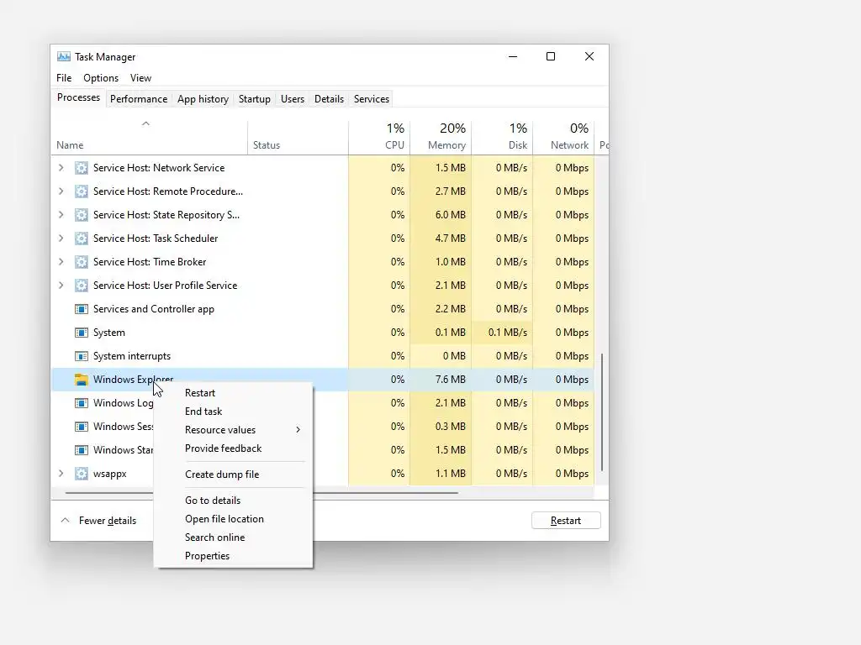Switch to the App history tab
This screenshot has width=861, height=645.
click(x=203, y=99)
